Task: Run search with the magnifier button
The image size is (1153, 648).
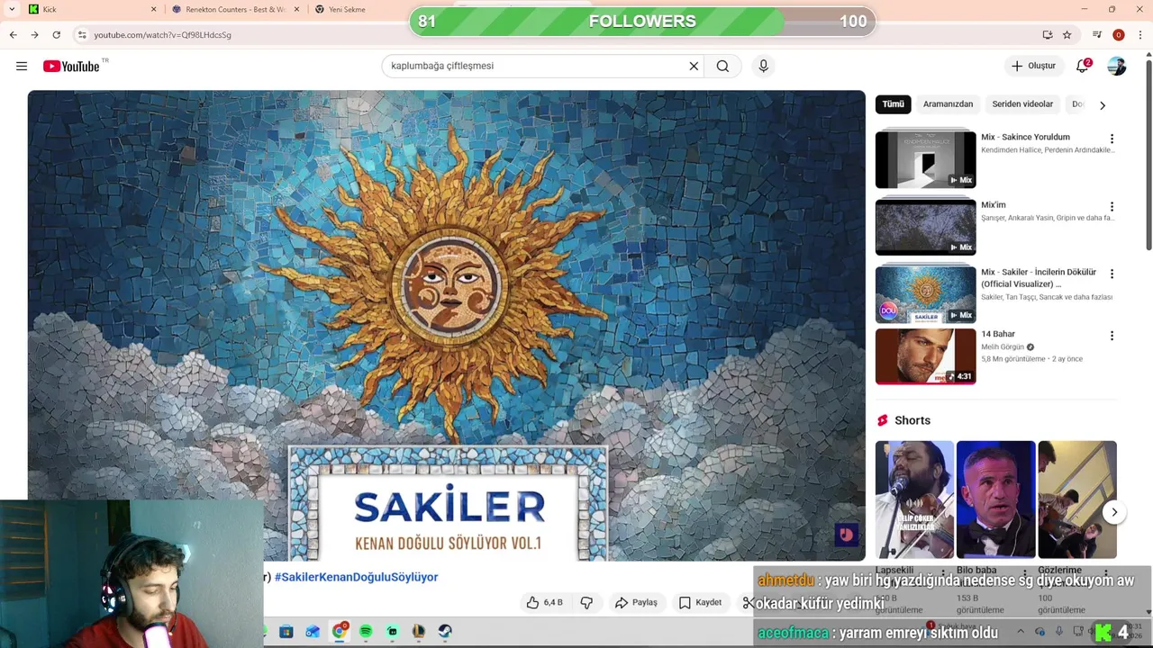Action: click(722, 66)
